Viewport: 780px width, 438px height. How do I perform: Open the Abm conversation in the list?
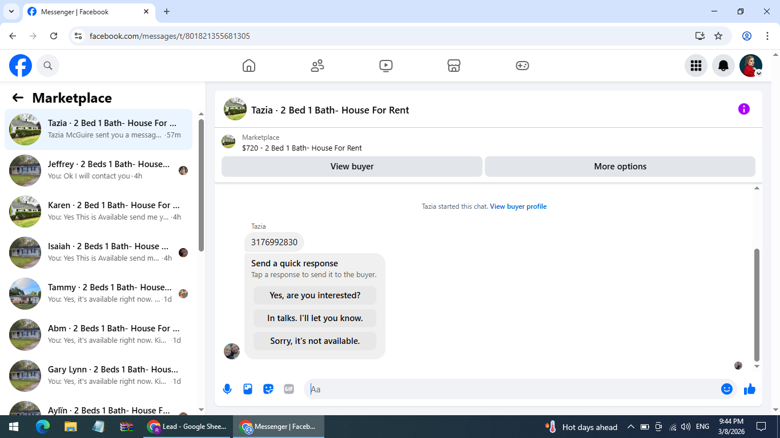(x=99, y=335)
